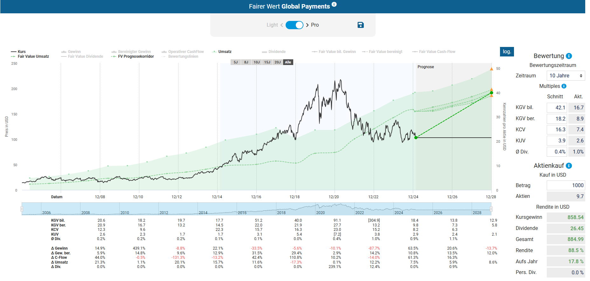Click the save diskette icon
This screenshot has height=281, width=590.
[x=360, y=25]
